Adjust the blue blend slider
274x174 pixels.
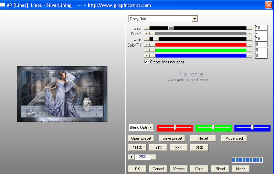point(252,128)
